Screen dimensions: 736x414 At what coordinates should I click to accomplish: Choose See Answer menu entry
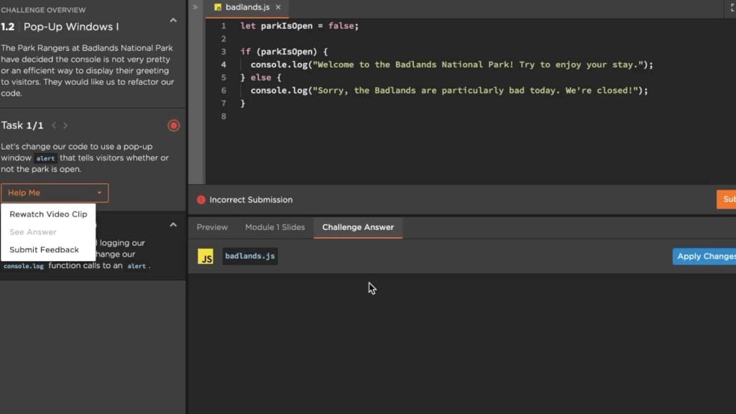33,232
